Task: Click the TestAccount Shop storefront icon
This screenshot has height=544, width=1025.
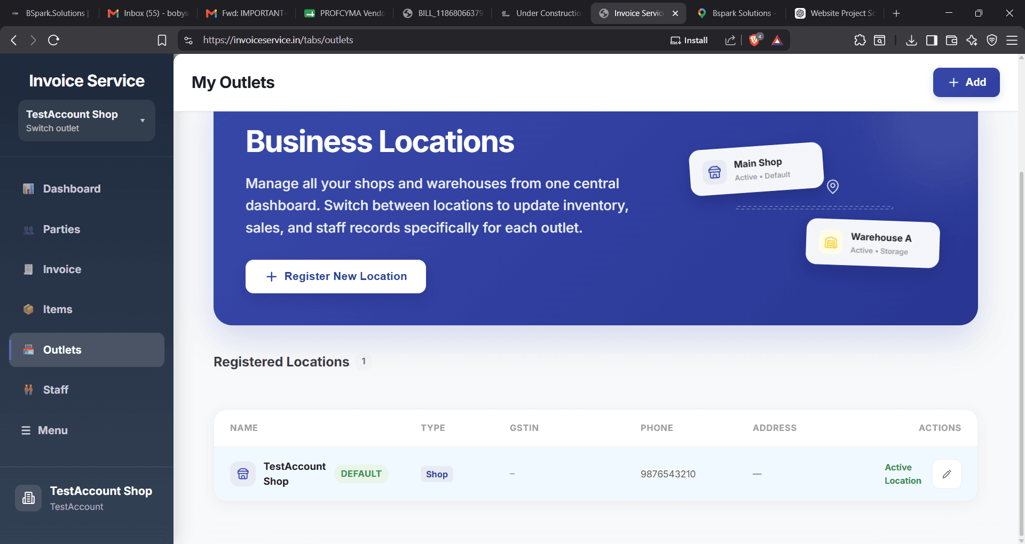Action: pyautogui.click(x=243, y=474)
